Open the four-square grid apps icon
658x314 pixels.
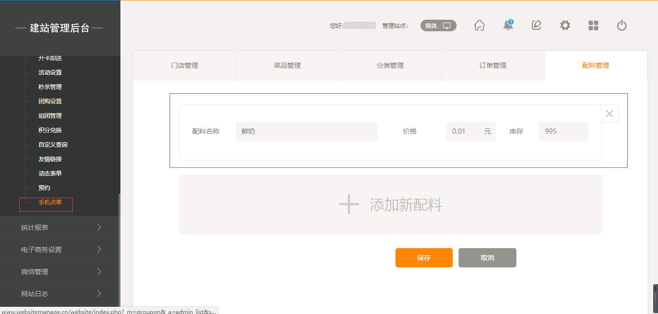[x=593, y=25]
